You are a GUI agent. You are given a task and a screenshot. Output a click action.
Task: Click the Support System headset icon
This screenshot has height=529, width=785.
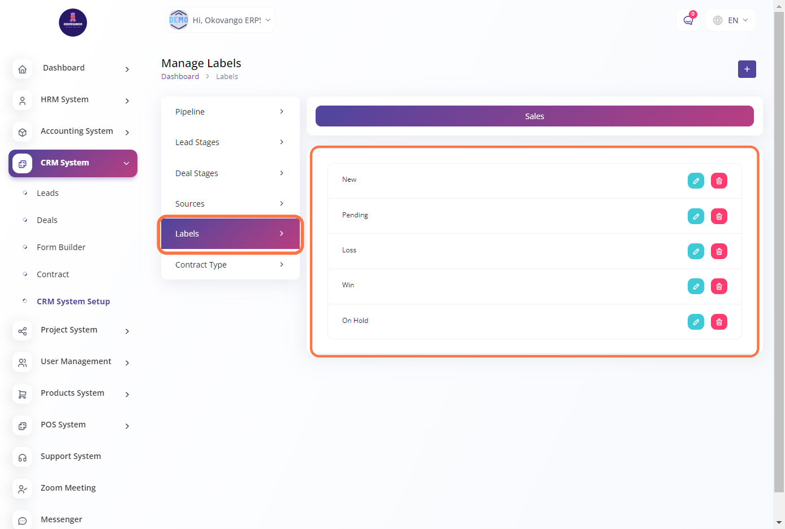point(23,457)
